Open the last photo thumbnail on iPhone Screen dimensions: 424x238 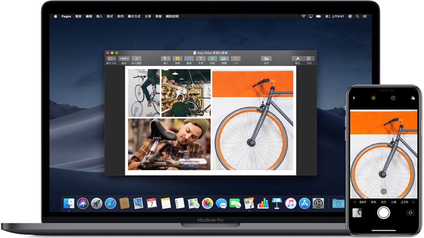[x=357, y=212]
